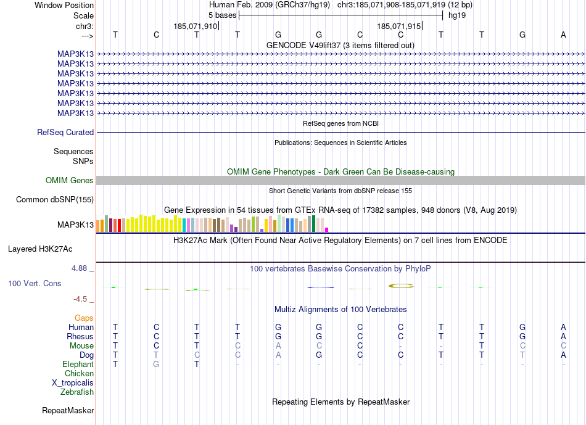Open the 'GENCODE V49lift37' track title
The width and height of the screenshot is (586, 425).
tap(340, 45)
